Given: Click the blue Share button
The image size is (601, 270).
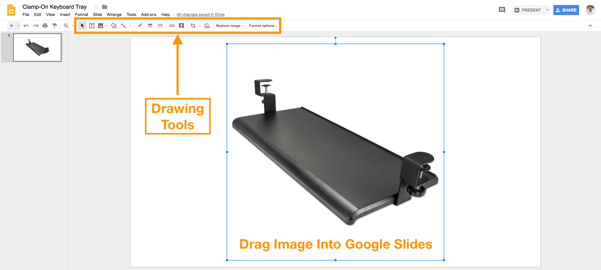Looking at the screenshot, I should click(x=566, y=10).
